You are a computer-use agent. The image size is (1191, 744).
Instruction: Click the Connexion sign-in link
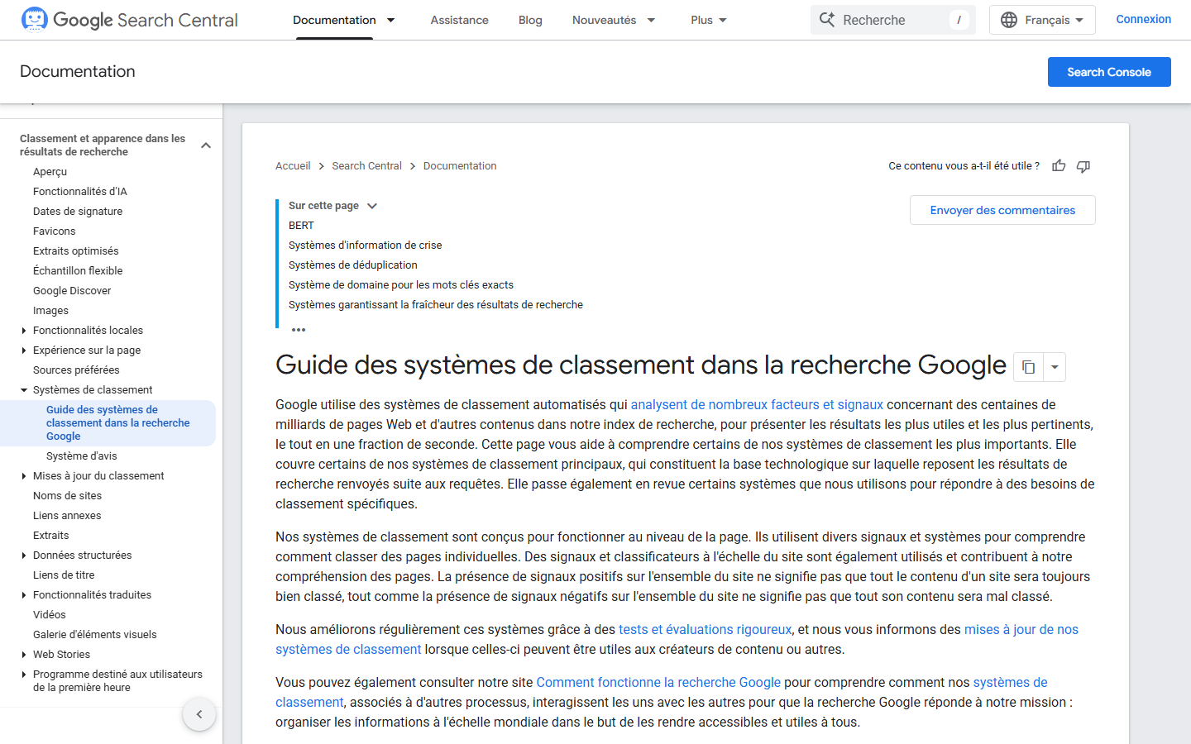[x=1143, y=19]
